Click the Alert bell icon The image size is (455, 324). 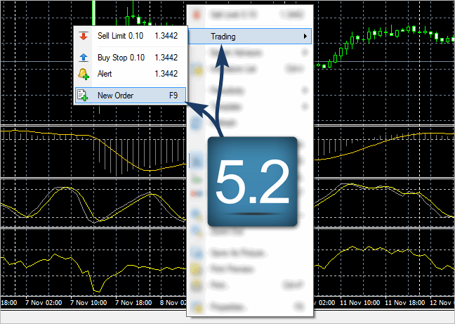[x=84, y=73]
